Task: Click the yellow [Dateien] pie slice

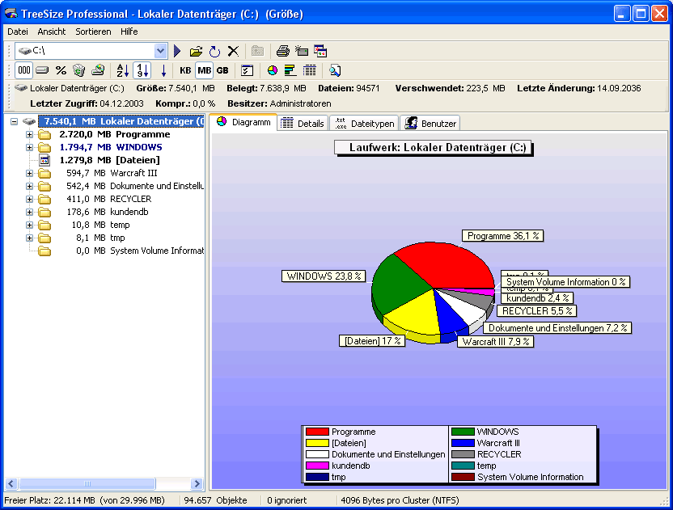Action: click(x=413, y=315)
